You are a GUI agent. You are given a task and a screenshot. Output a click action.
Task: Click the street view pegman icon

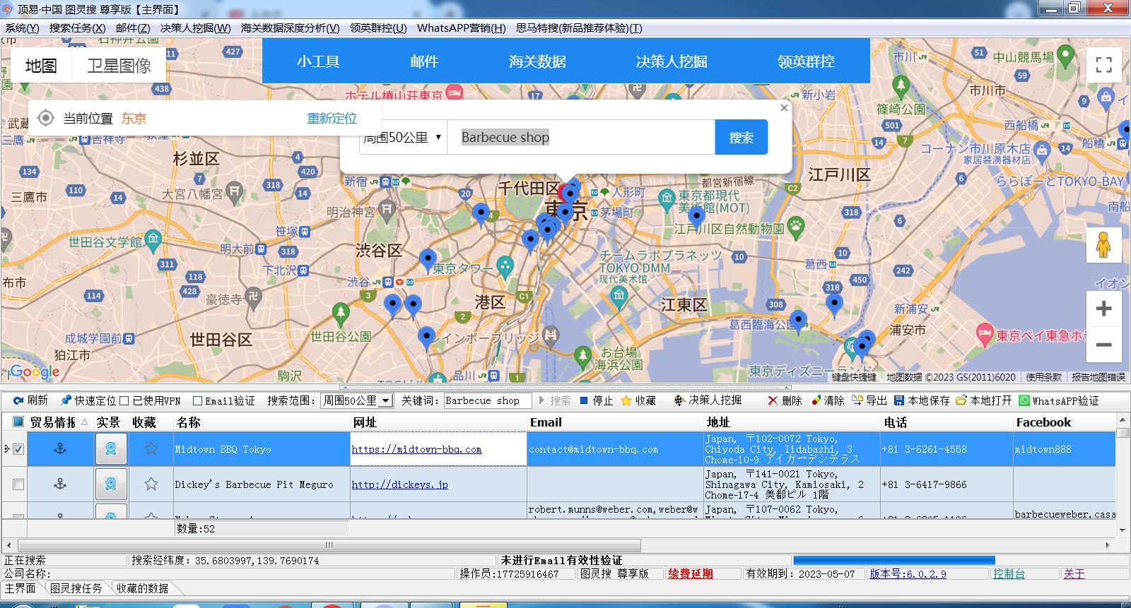(x=1103, y=245)
